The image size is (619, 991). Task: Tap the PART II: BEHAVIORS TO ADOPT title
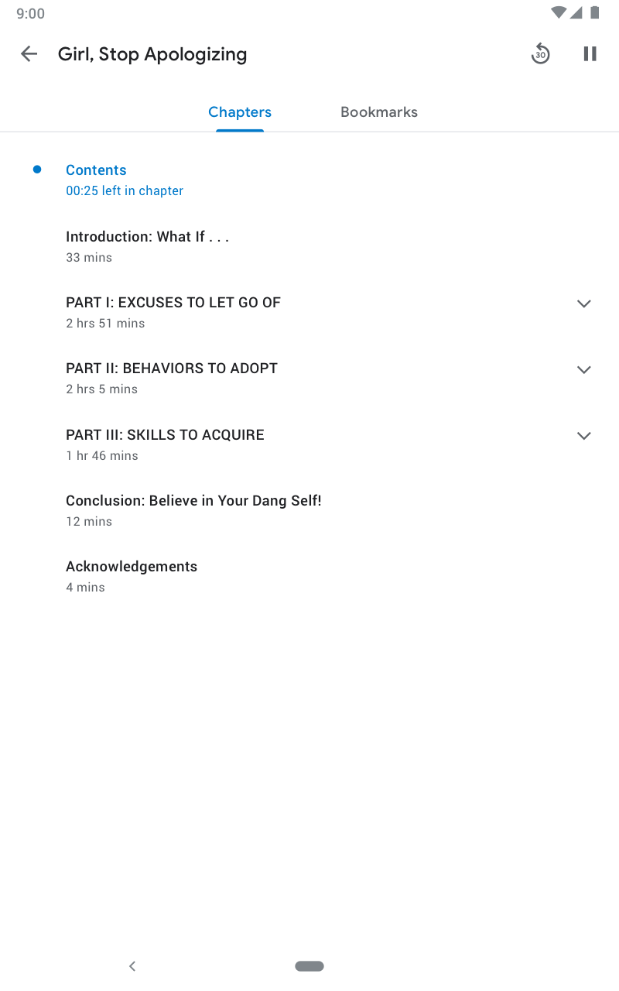tap(172, 369)
